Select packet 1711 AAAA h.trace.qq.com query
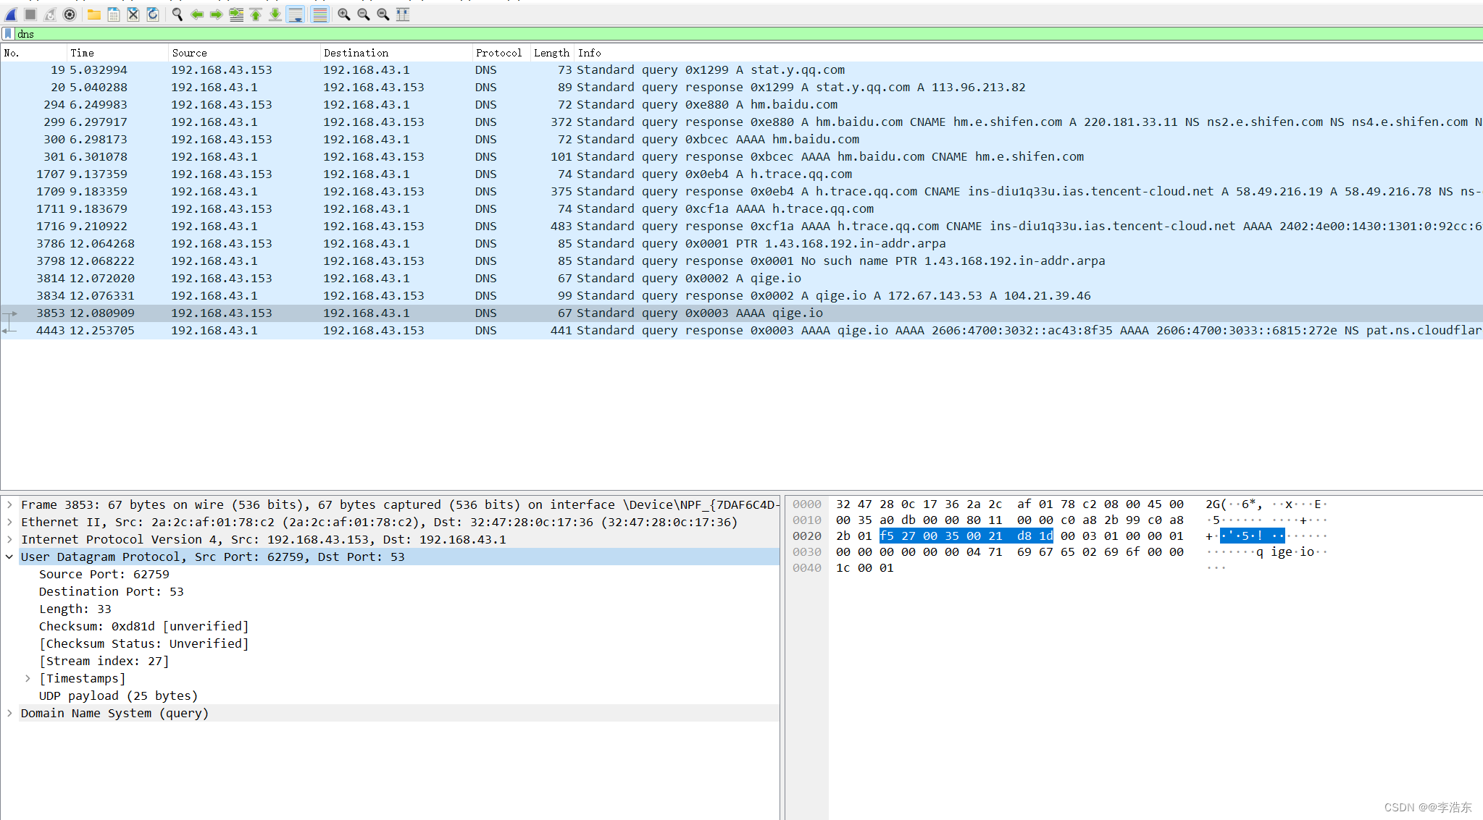This screenshot has width=1483, height=820. [741, 209]
